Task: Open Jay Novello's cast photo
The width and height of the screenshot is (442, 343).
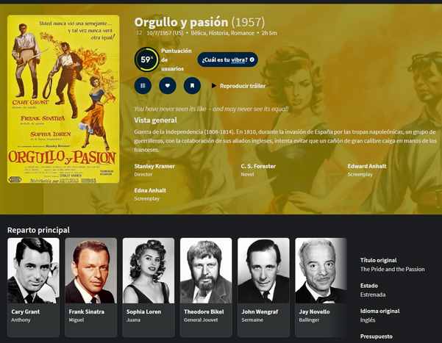Action: click(321, 270)
